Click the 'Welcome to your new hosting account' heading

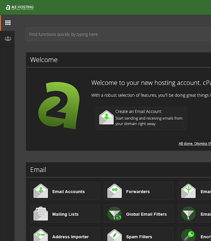coord(151,83)
